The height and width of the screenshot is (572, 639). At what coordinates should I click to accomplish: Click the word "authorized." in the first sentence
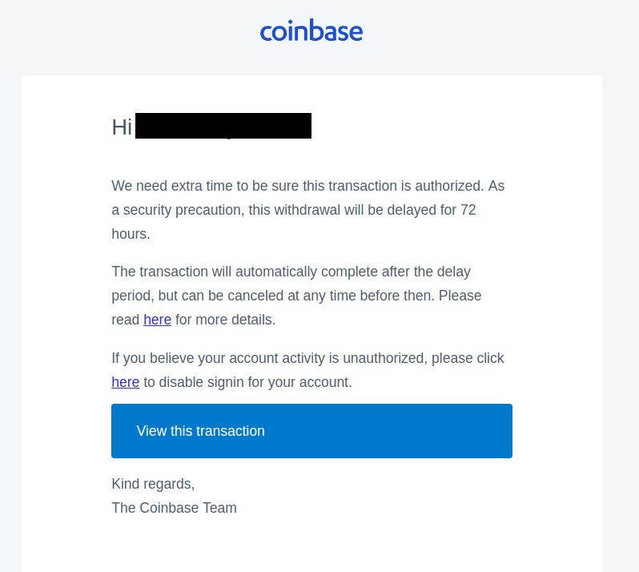point(449,186)
